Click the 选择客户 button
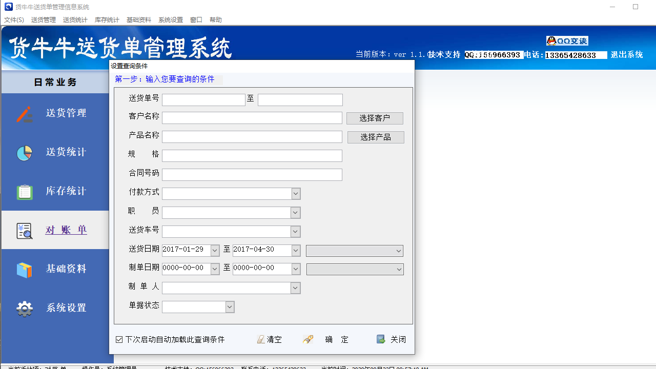Viewport: 656px width, 369px height. (x=375, y=118)
